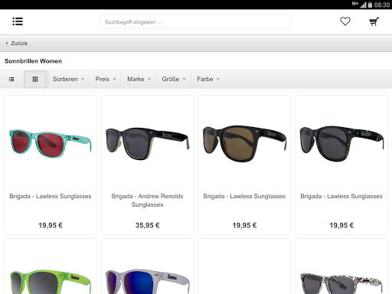This screenshot has width=392, height=294.
Task: Focus the Suchbegriff eingeben search field
Action: click(195, 22)
